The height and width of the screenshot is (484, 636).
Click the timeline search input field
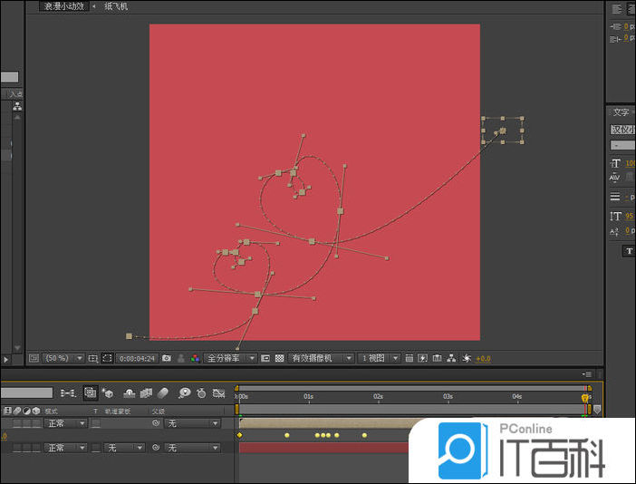coord(26,392)
